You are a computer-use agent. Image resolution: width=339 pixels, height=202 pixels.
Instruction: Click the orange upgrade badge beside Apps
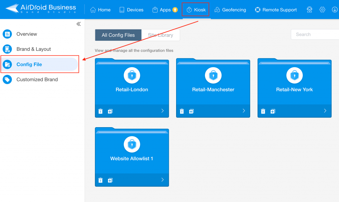point(175,10)
